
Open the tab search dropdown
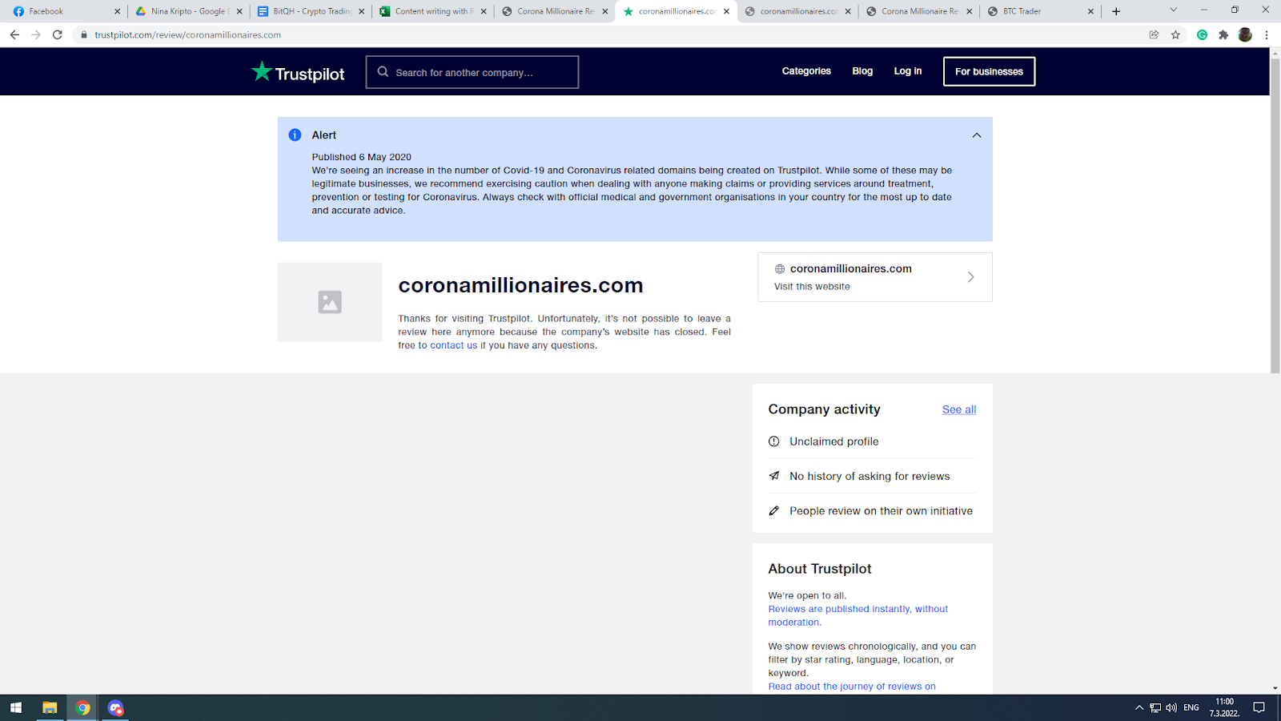1173,10
